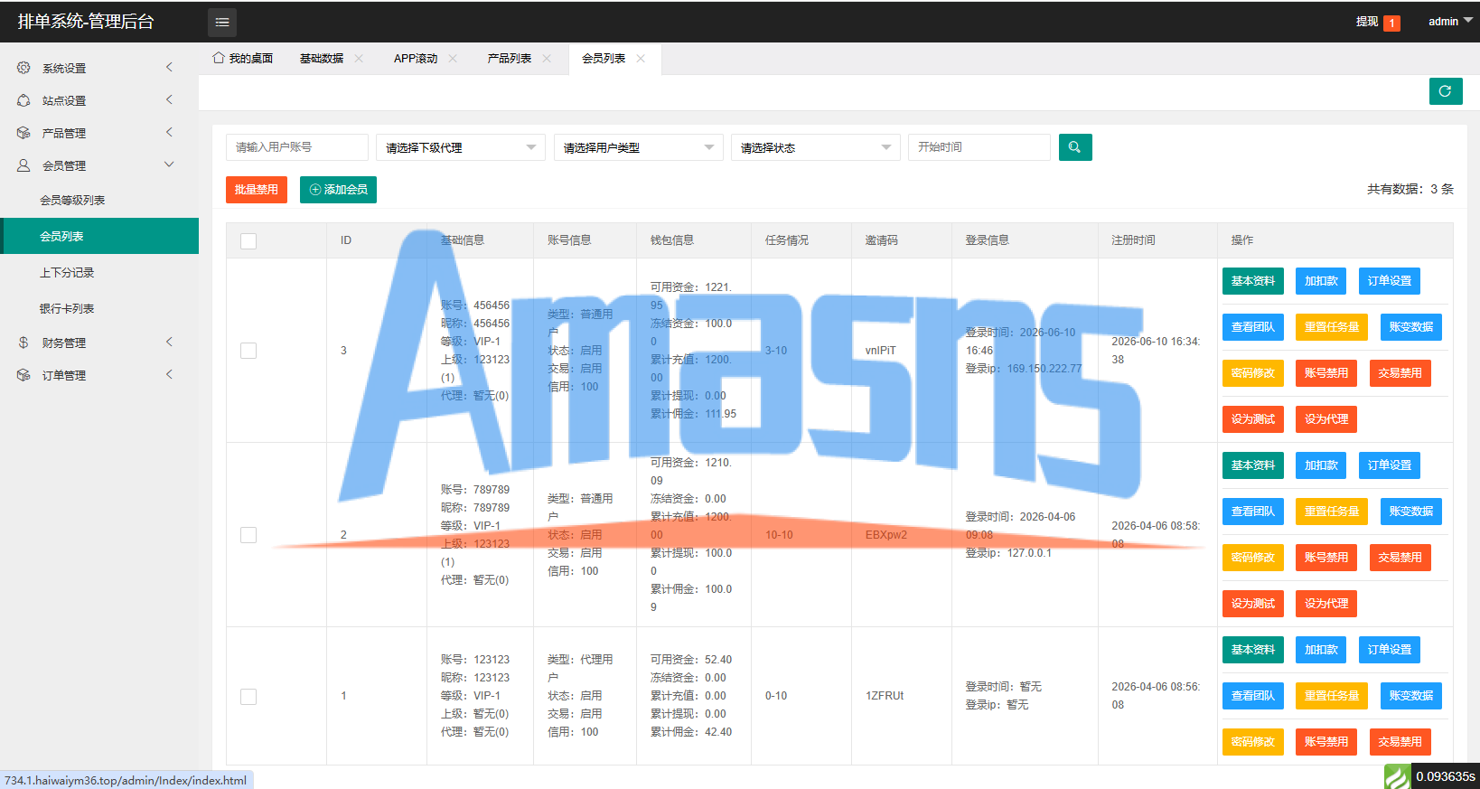1480x789 pixels.
Task: Collapse the 会员管理 sidebar chevron
Action: (x=169, y=164)
